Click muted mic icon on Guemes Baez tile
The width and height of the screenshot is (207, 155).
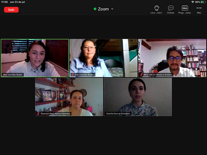pyautogui.click(x=38, y=114)
